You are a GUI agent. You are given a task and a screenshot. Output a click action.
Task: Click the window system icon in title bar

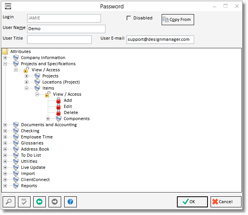8,6
